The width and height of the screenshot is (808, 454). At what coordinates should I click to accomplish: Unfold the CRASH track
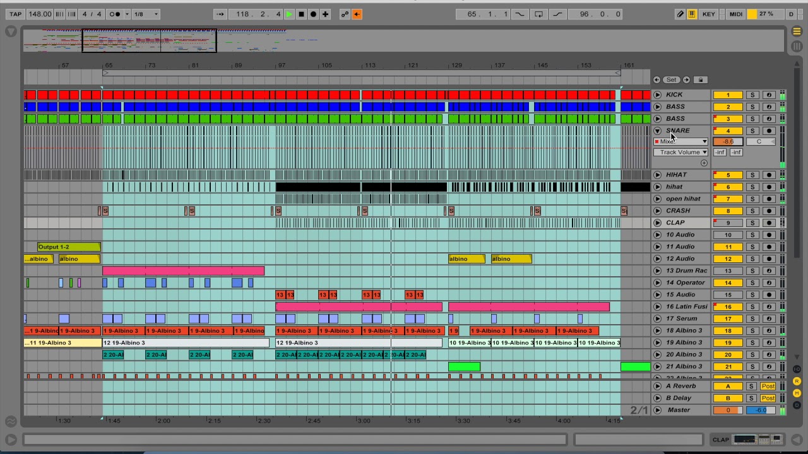point(657,211)
